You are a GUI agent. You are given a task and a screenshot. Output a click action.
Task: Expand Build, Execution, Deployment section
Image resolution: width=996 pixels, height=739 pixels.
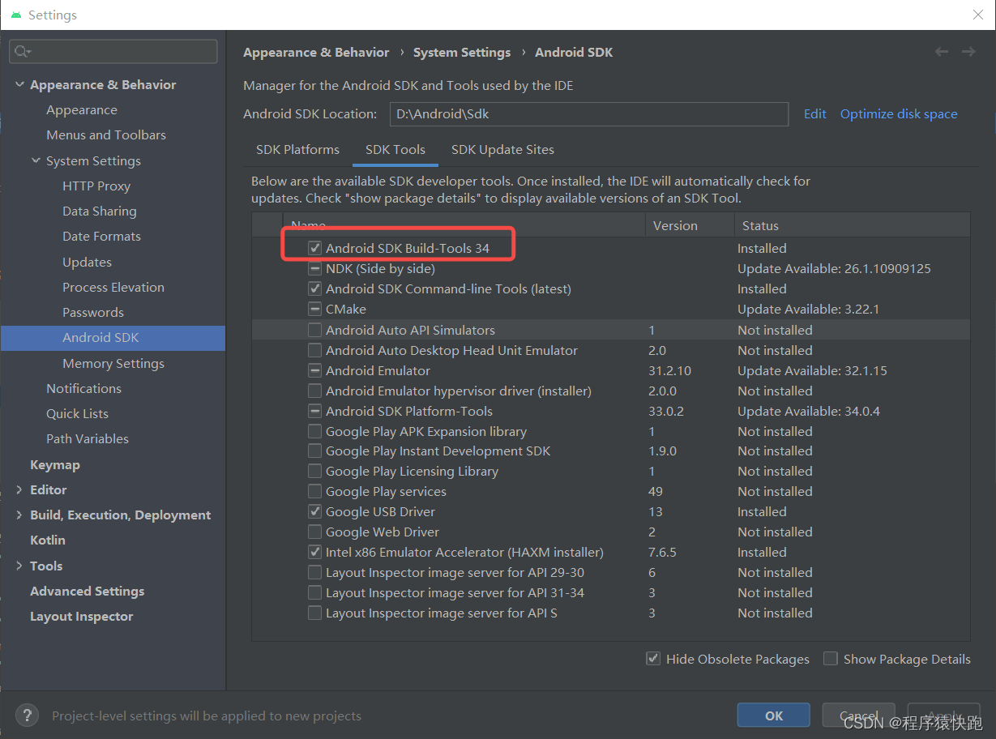[19, 515]
